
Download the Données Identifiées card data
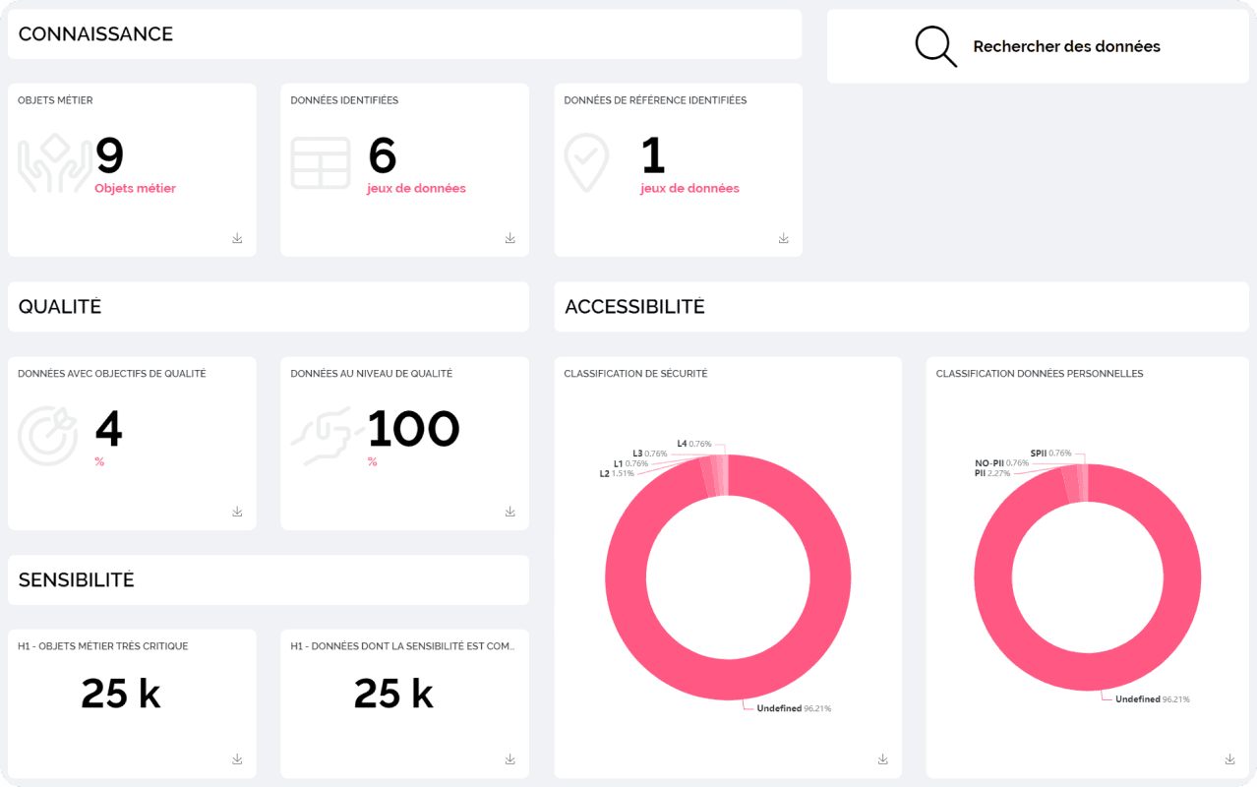(x=509, y=238)
